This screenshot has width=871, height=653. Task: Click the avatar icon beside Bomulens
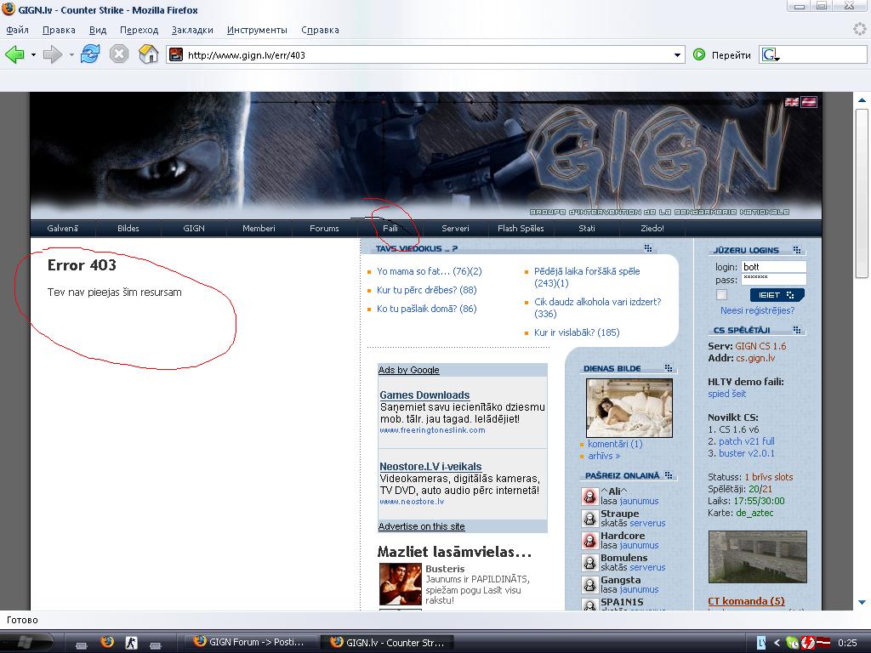pos(589,563)
